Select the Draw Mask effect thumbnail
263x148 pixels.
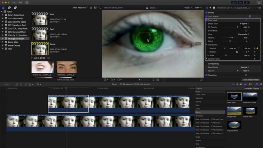(234, 97)
